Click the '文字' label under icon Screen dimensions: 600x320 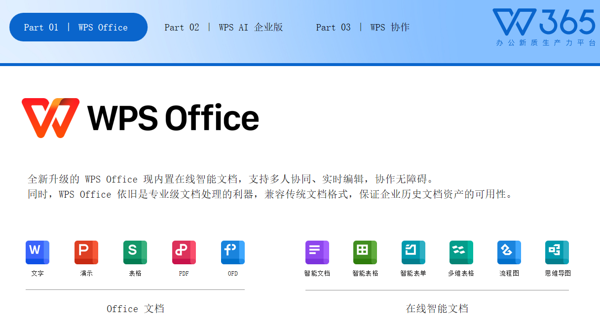(x=37, y=273)
